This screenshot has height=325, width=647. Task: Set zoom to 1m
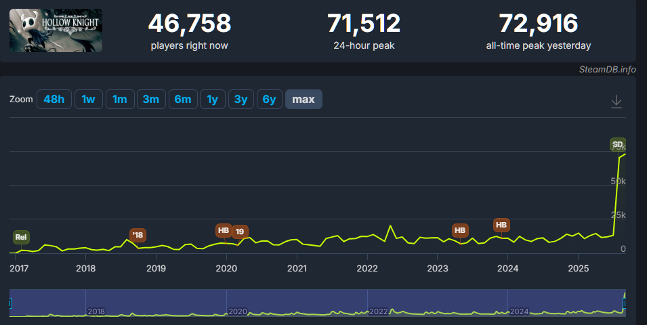click(120, 100)
